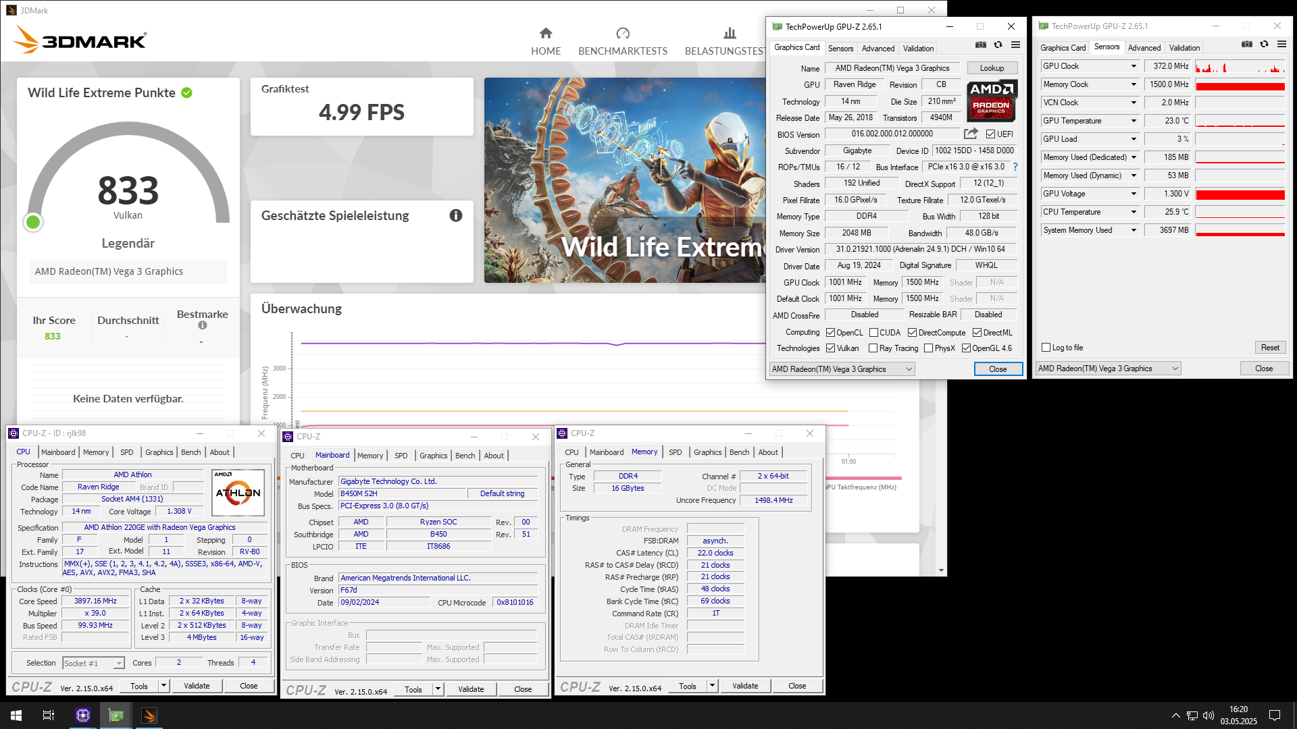Click the green verified score checkmark icon
1297x729 pixels.
click(187, 92)
